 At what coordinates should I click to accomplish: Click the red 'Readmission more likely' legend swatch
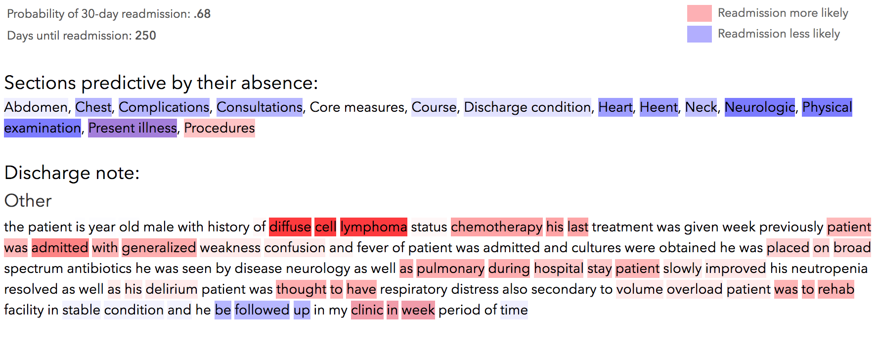[x=699, y=13]
